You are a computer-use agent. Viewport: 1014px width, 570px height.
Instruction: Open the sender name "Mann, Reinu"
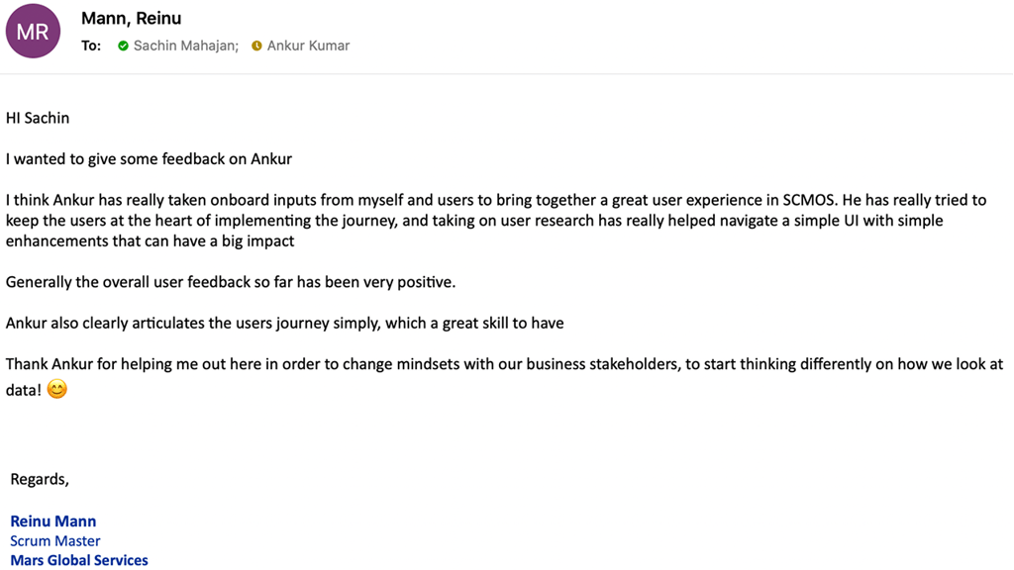click(131, 18)
